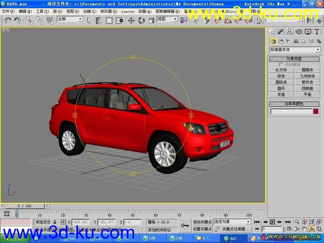Click the Redo arrow icon
Viewport: 324px width, 243px height.
(18, 20)
